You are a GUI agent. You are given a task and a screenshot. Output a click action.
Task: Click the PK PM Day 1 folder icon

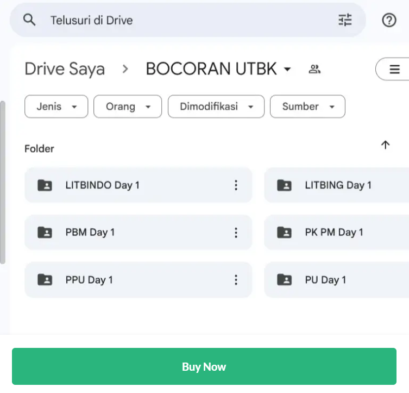[x=284, y=232]
